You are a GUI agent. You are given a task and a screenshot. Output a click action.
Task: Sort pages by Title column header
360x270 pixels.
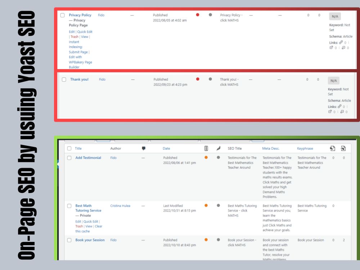[78, 148]
